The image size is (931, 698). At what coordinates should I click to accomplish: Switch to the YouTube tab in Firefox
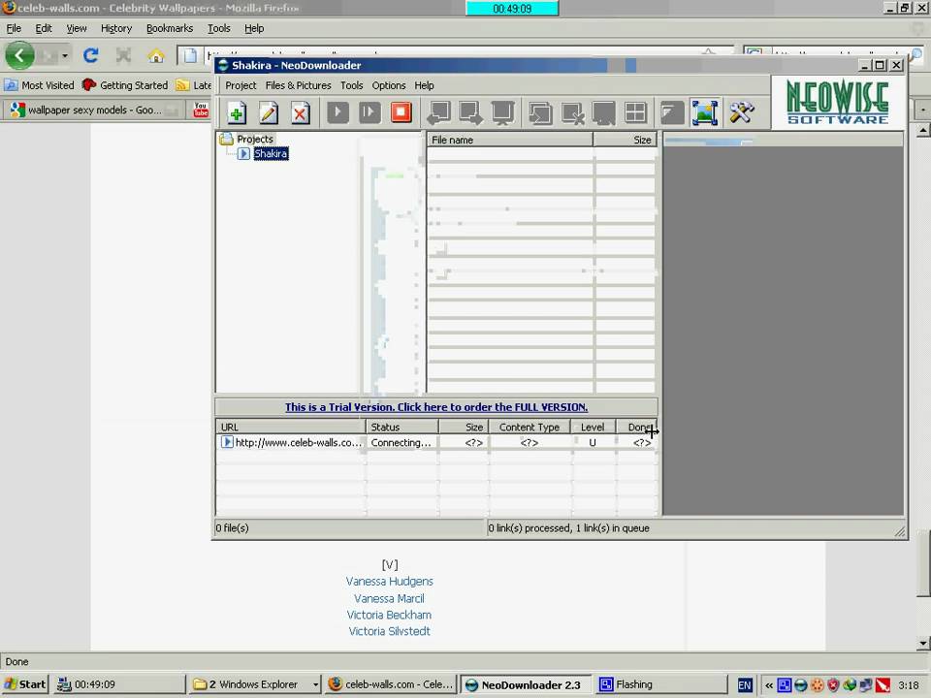(x=201, y=110)
